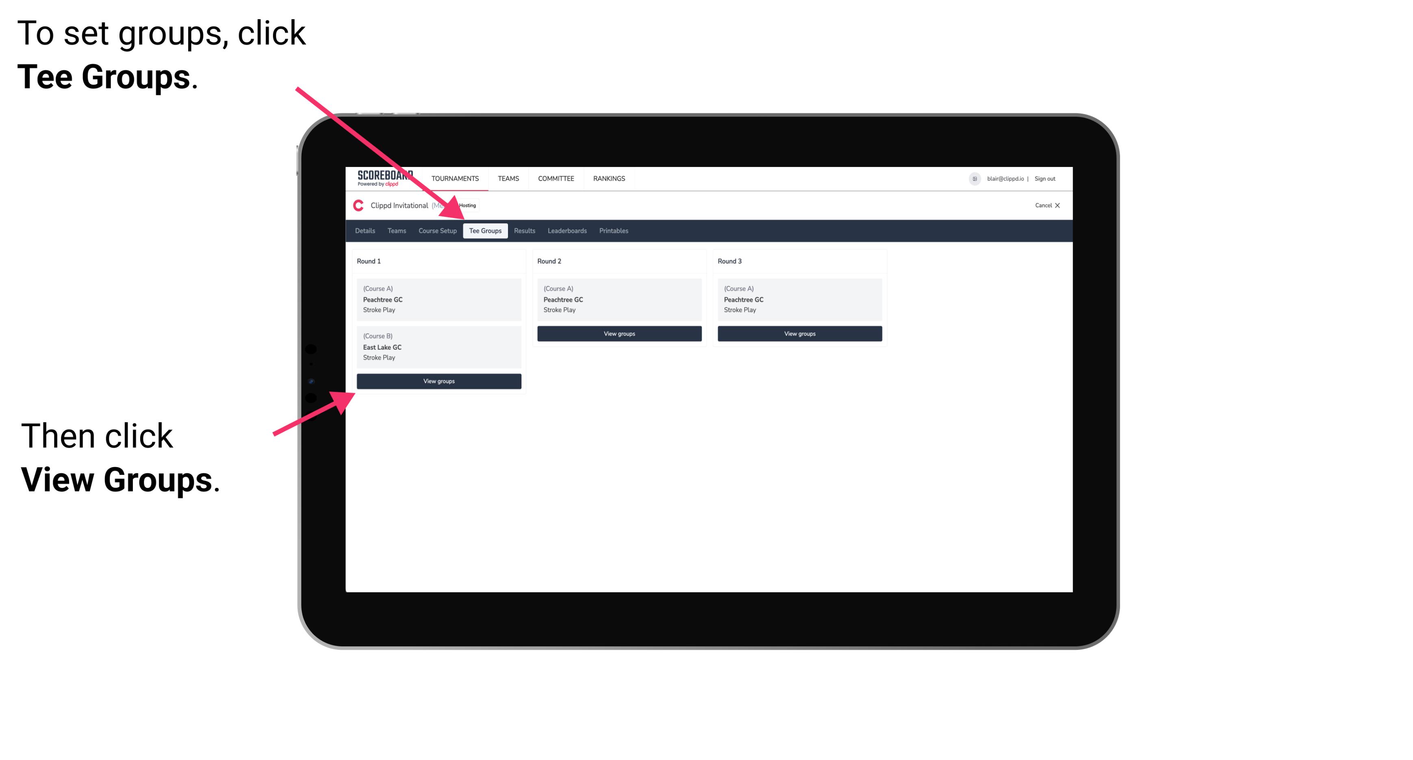Click the Results tab
Screen dimensions: 1413x760
pyautogui.click(x=523, y=231)
